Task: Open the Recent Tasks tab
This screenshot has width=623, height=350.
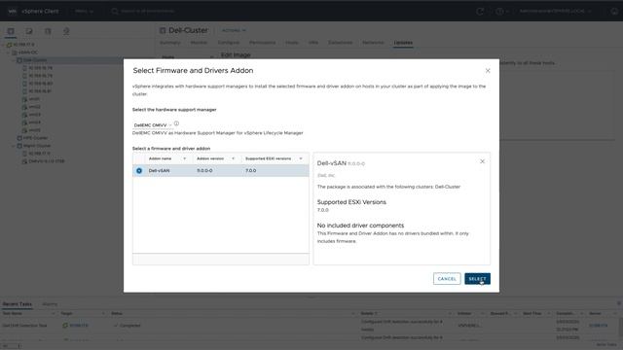Action: pyautogui.click(x=18, y=304)
